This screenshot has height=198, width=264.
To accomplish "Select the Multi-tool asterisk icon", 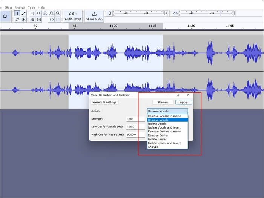I will click(24, 19).
